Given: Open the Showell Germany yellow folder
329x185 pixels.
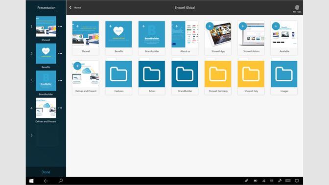Looking at the screenshot, I should (218, 78).
